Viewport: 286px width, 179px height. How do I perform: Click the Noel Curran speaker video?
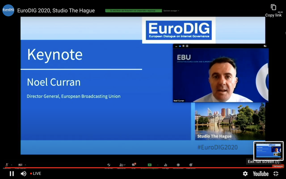click(221, 75)
